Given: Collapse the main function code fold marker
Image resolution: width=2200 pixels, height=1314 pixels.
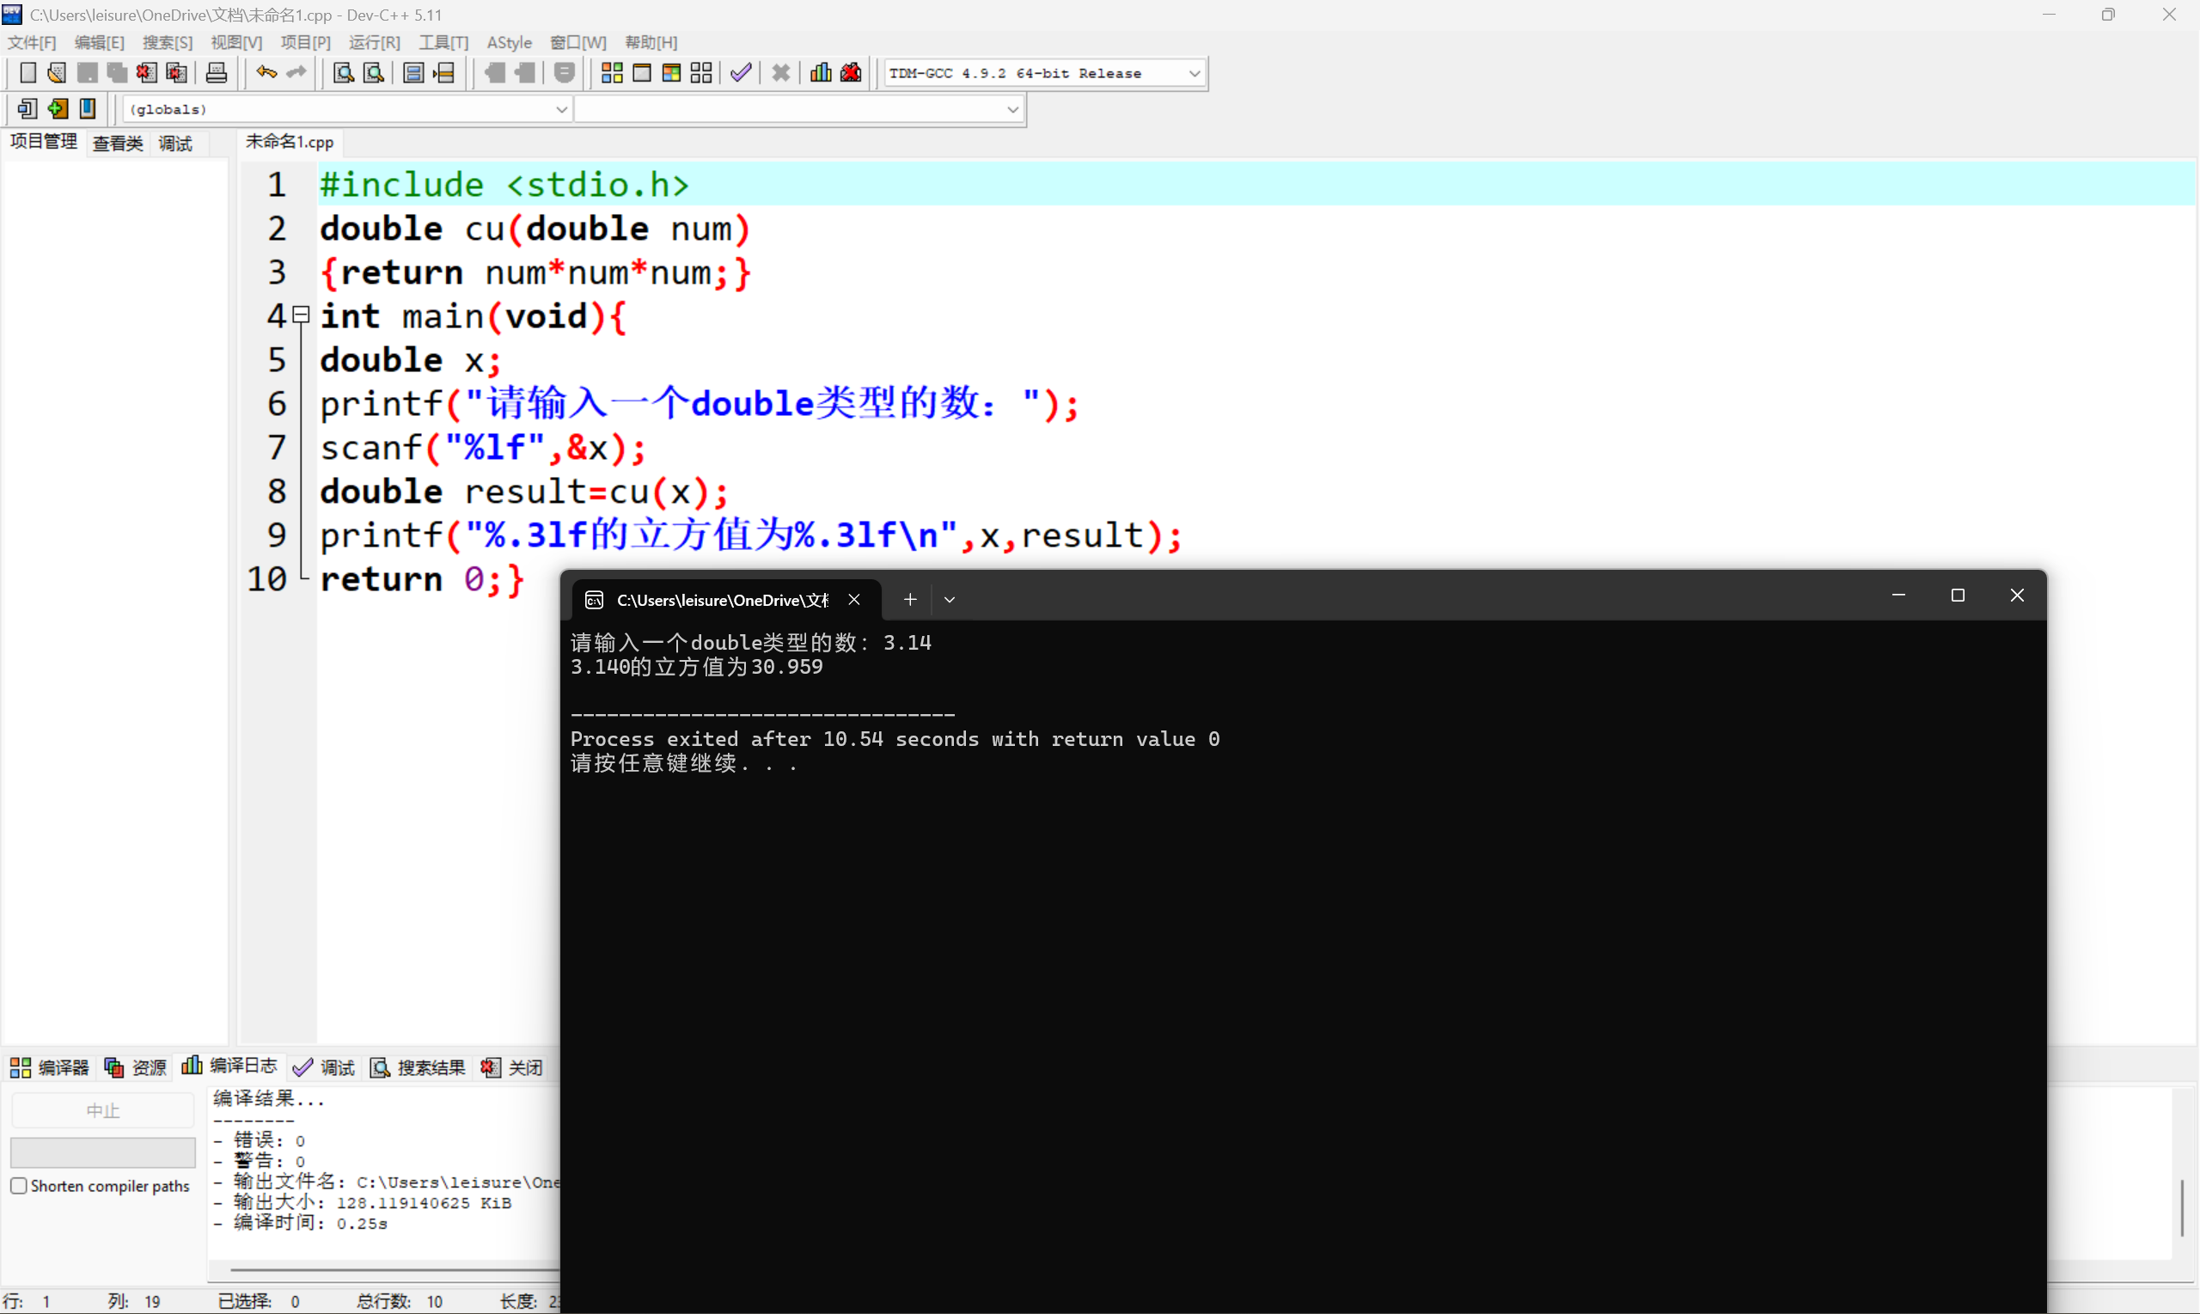Looking at the screenshot, I should click(300, 315).
